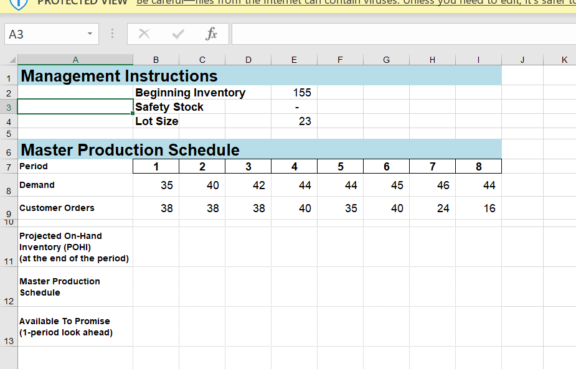This screenshot has width=576, height=369.
Task: Click Demand value 46 in period 7
Action: (432, 185)
